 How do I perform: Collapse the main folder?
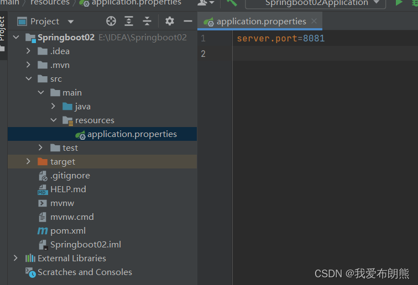click(x=41, y=92)
